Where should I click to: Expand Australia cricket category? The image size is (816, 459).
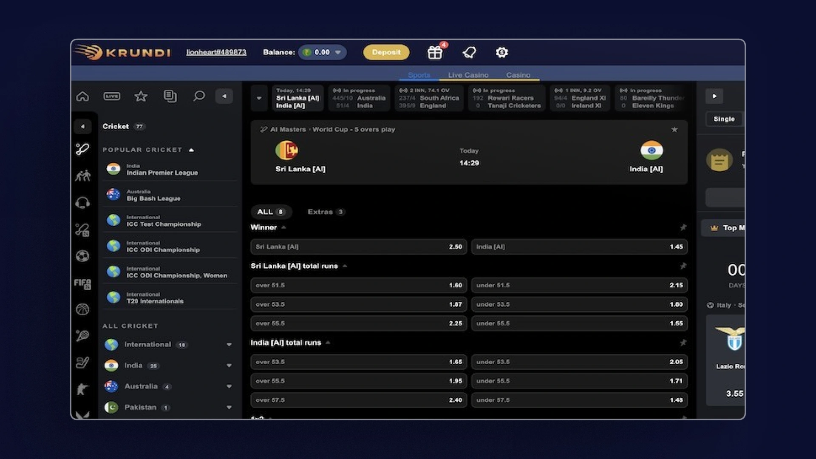coord(229,386)
